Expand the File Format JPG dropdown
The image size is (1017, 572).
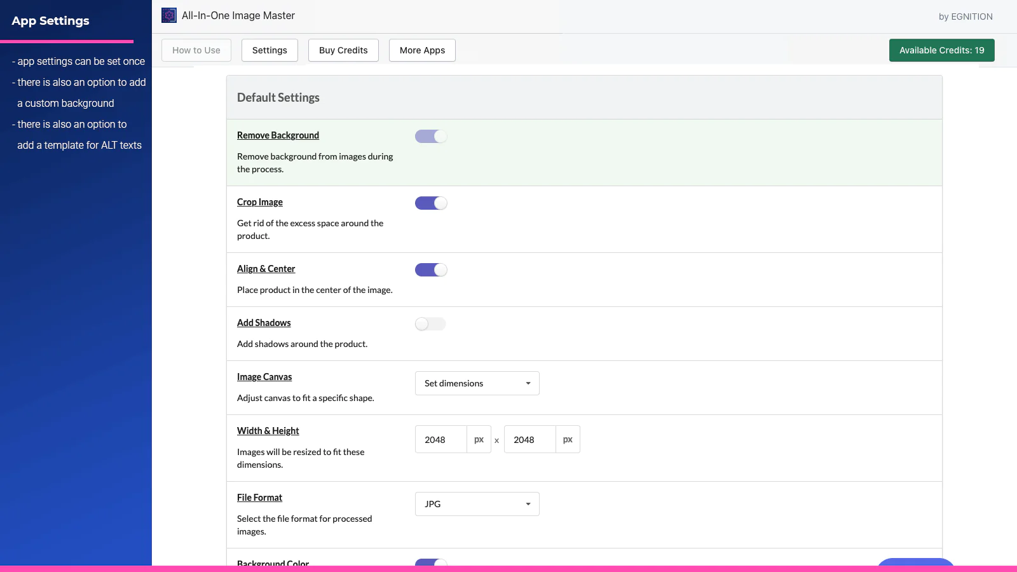tap(477, 504)
